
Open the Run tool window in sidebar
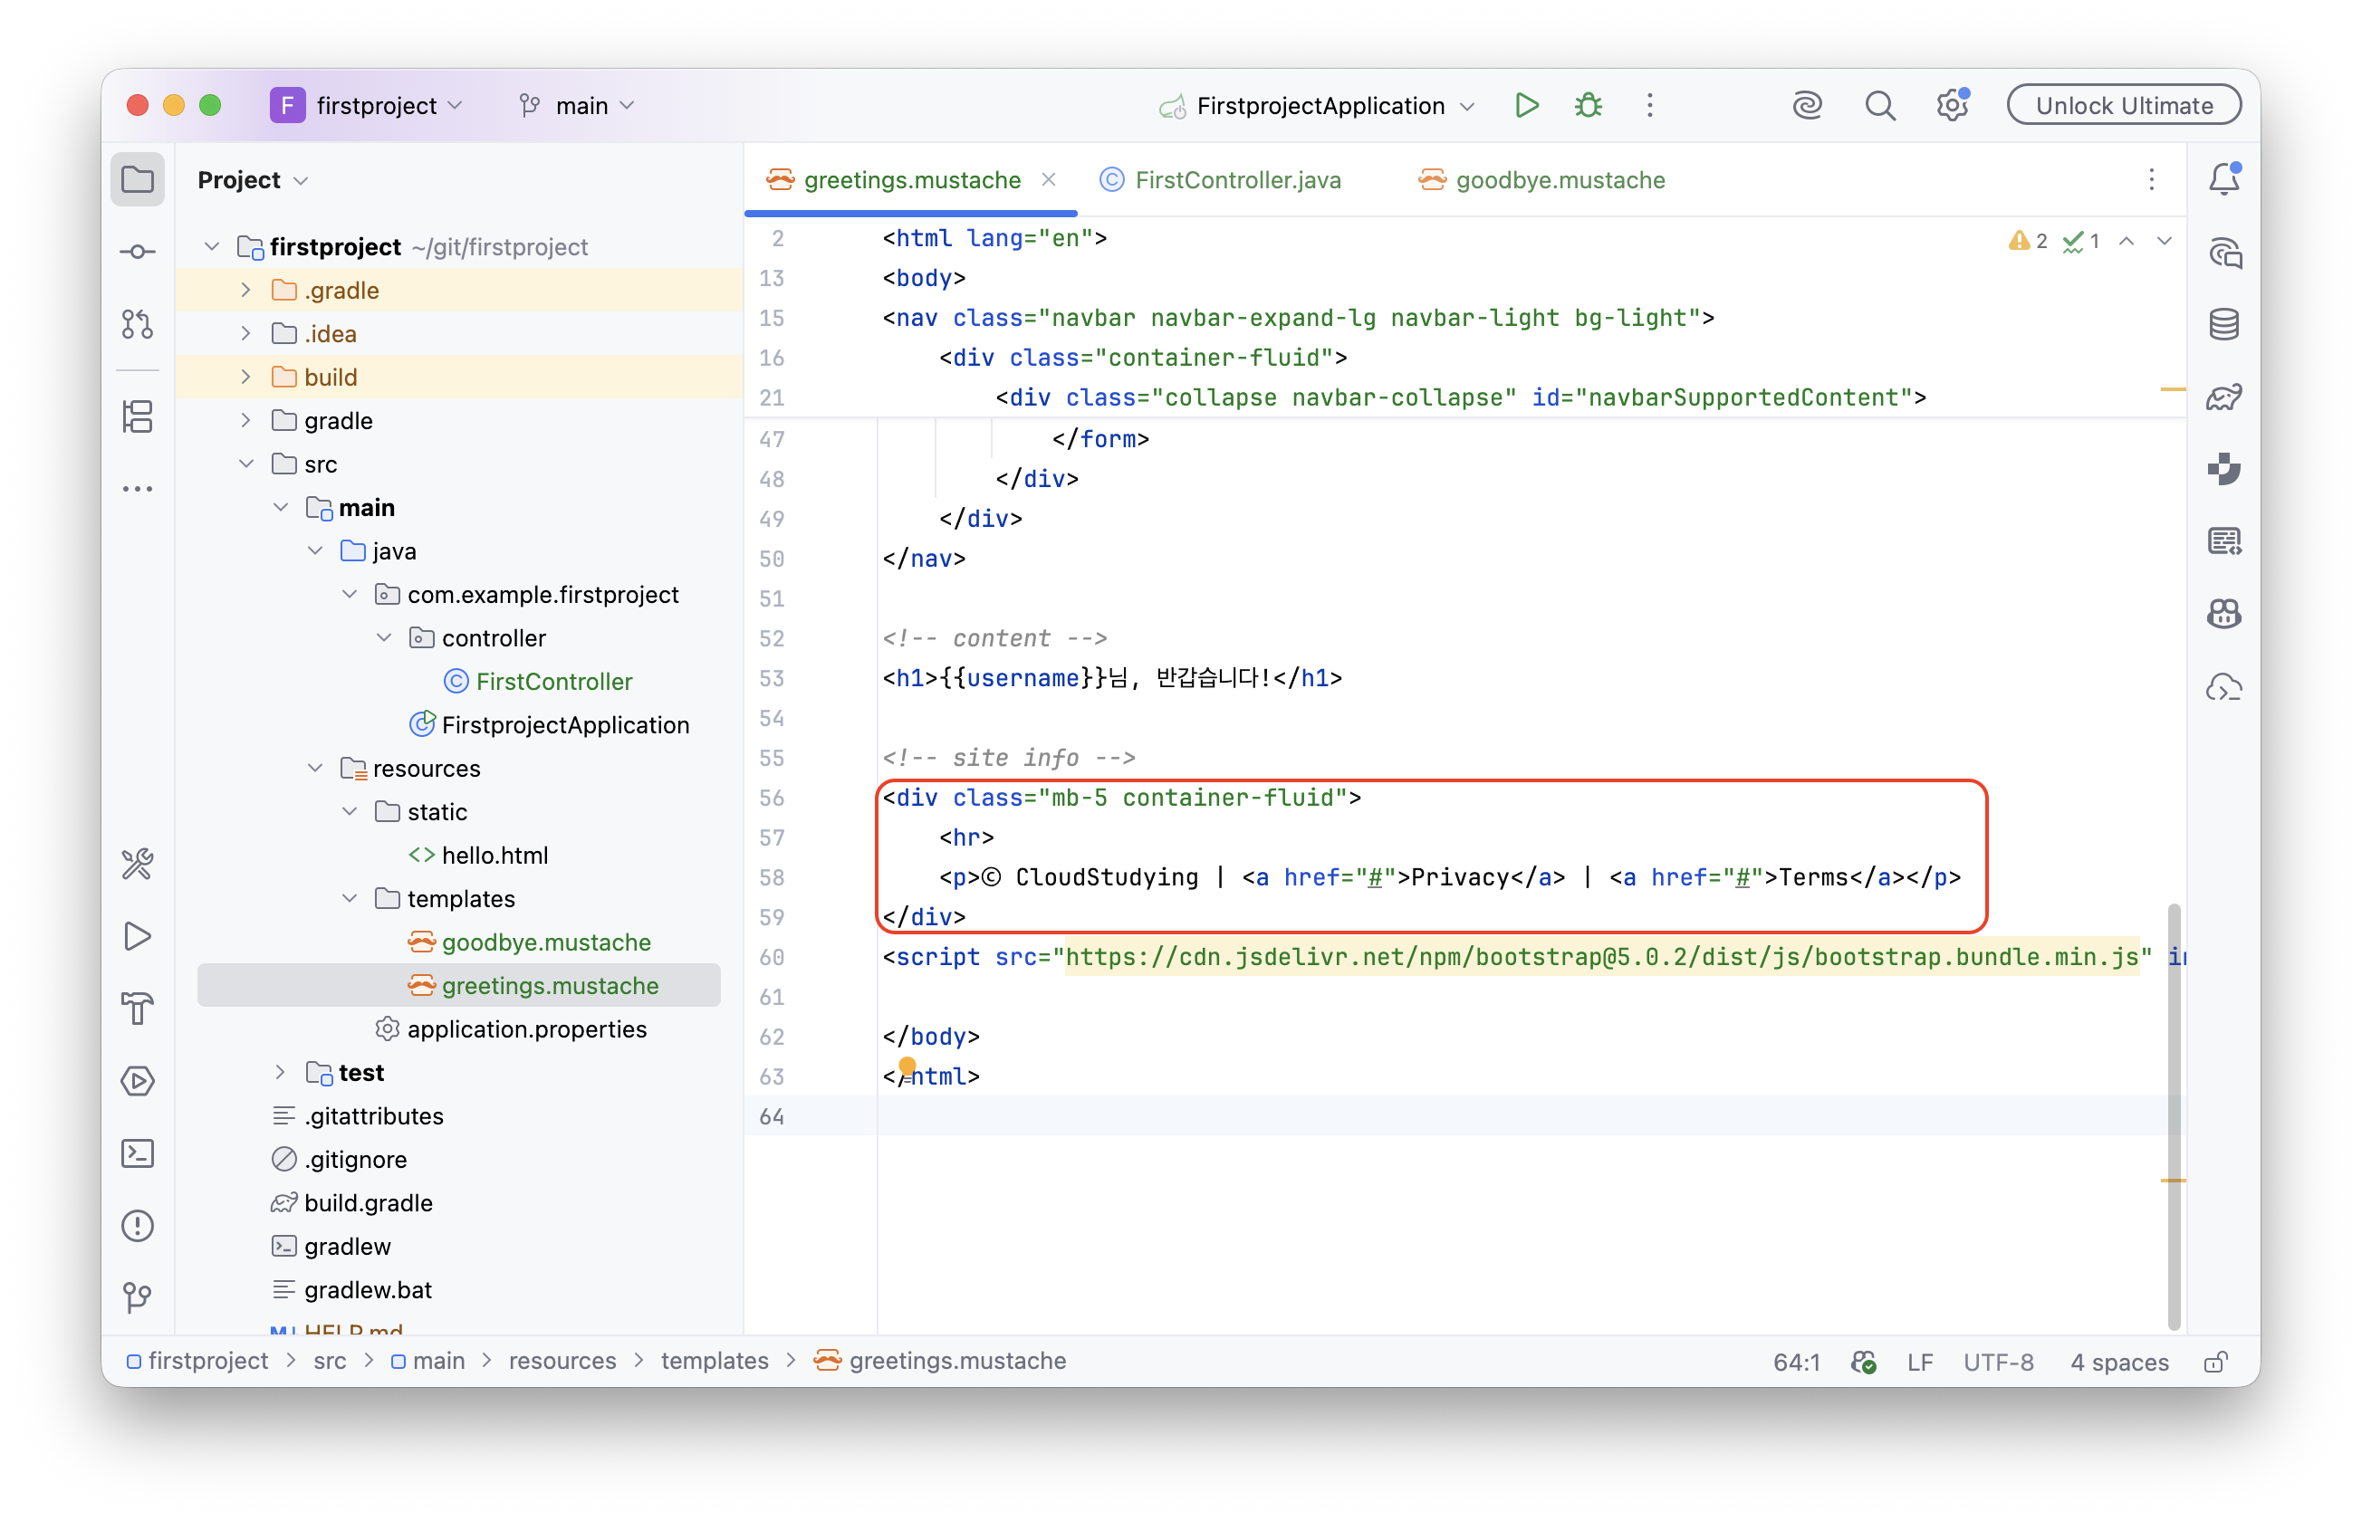click(138, 936)
